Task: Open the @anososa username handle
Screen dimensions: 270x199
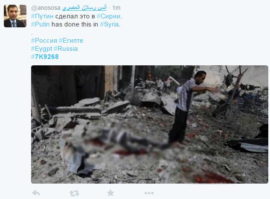Action: pyautogui.click(x=46, y=8)
